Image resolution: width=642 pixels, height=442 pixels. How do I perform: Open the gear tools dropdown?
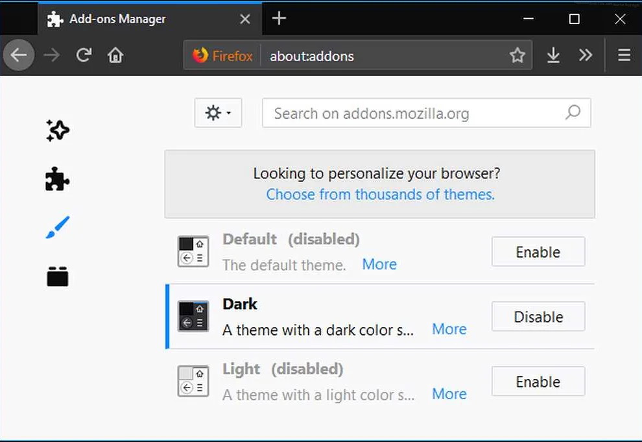tap(218, 114)
